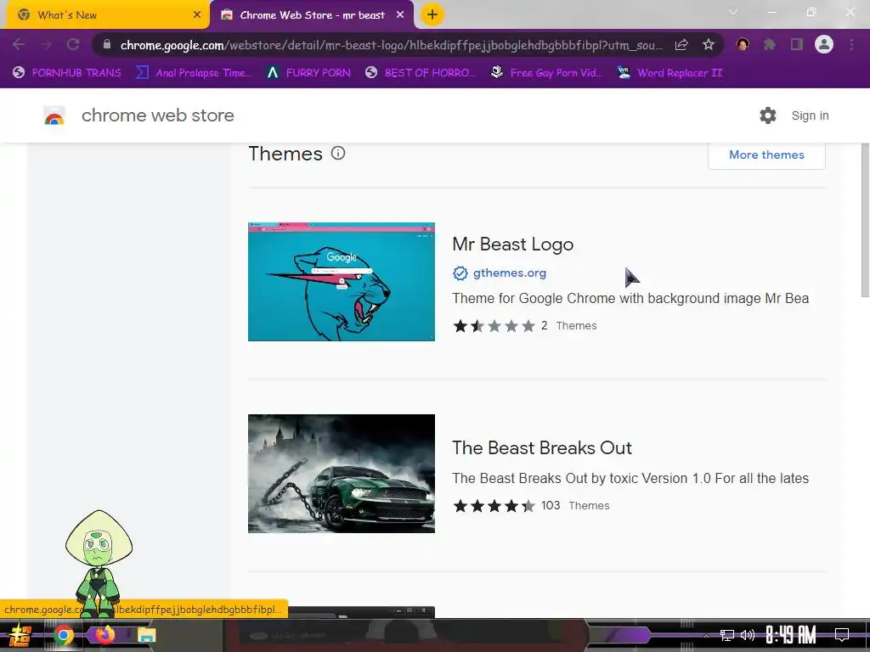
Task: Click The Beast Breaks Out star rating
Action: tap(494, 506)
